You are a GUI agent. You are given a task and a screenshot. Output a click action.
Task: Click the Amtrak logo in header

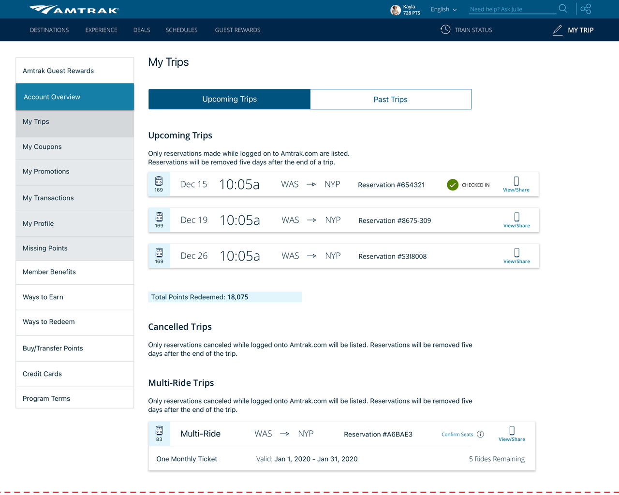click(x=74, y=9)
